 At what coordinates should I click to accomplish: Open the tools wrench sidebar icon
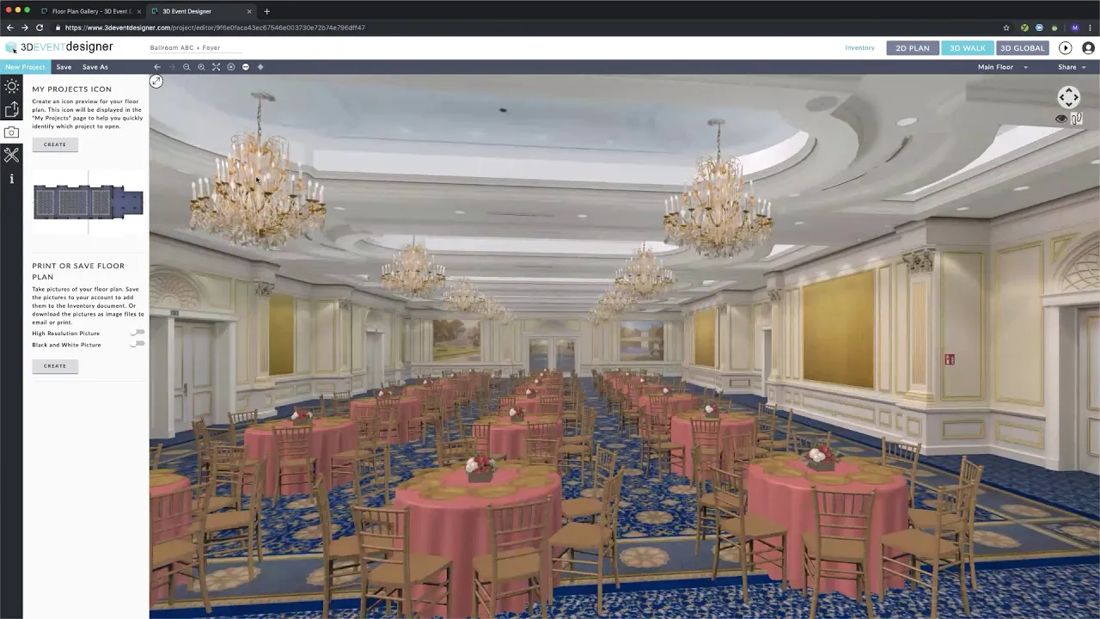click(x=11, y=155)
